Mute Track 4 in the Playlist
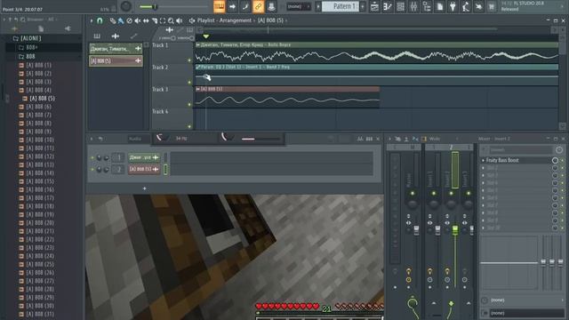 189,126
